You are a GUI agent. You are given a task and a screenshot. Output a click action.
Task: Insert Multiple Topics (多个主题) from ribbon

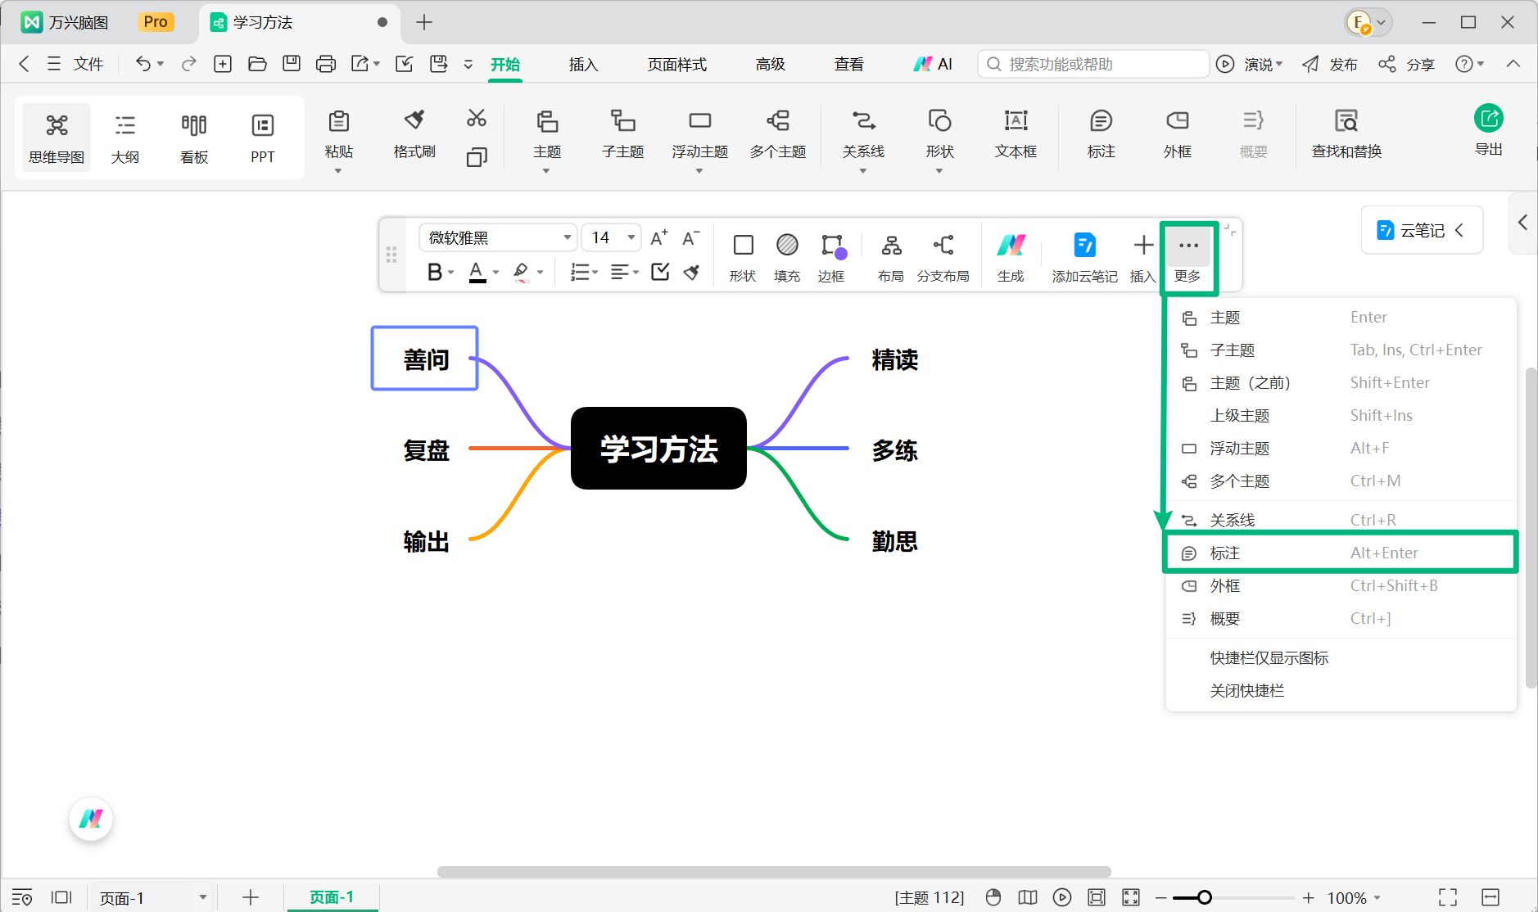point(778,133)
